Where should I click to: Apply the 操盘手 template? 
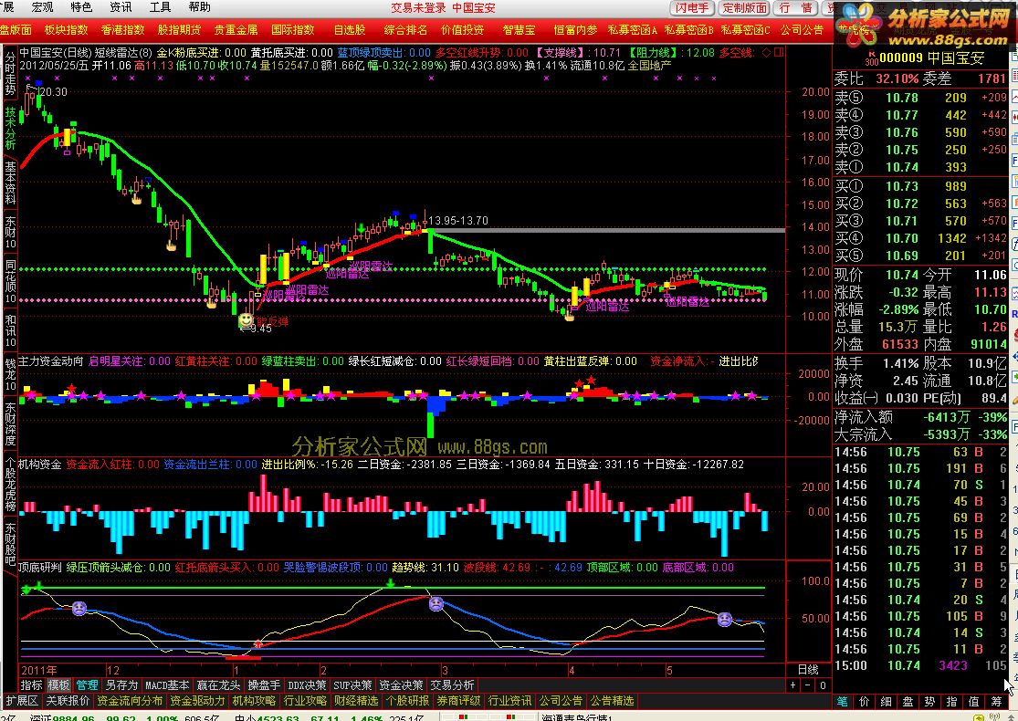[x=264, y=685]
